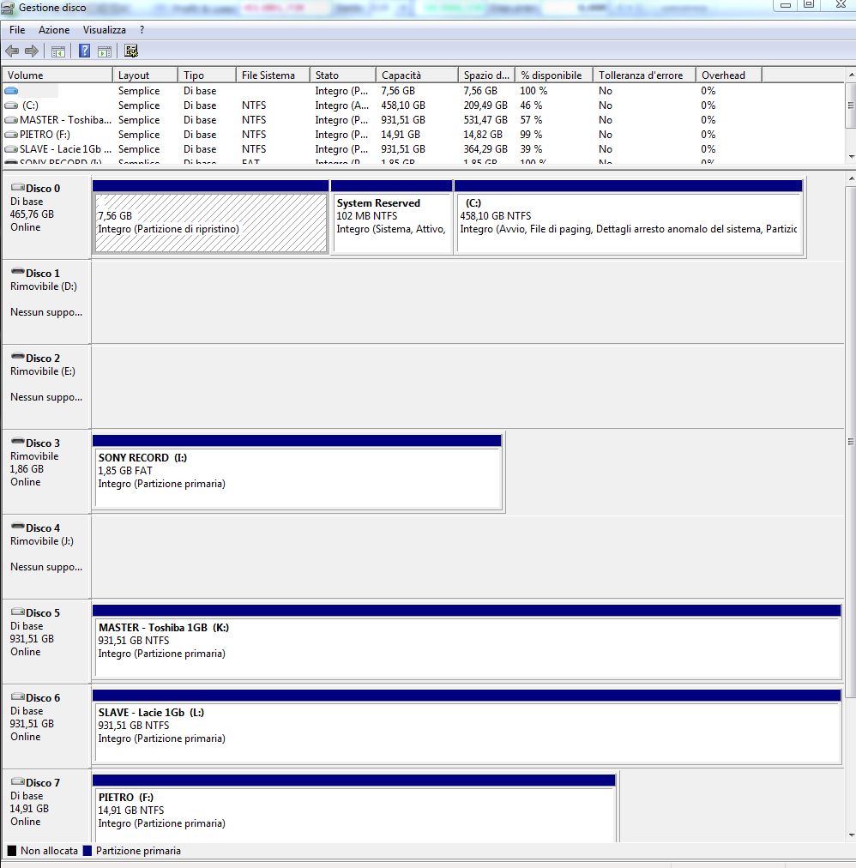
Task: Select the System Reserved 102 MB partition
Action: 391,217
